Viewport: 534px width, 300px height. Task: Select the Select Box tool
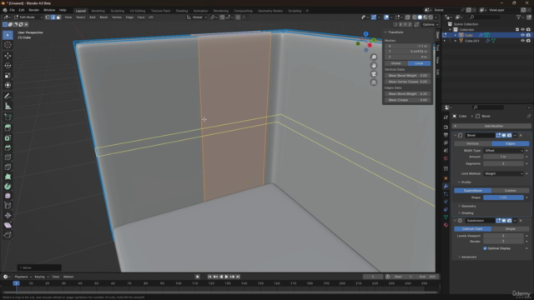point(8,35)
